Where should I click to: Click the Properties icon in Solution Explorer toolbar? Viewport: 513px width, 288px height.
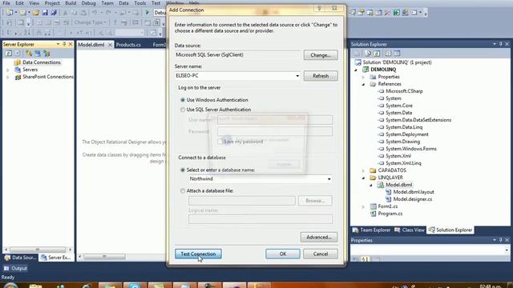tap(357, 54)
